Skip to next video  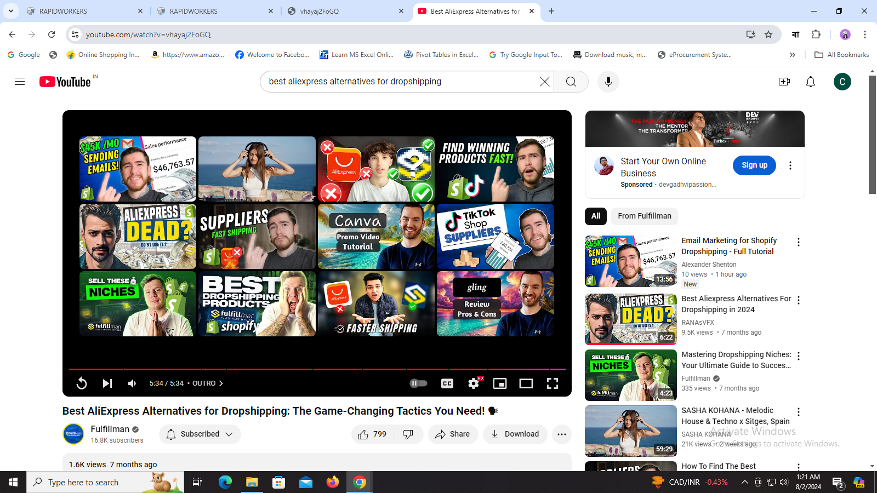click(x=107, y=383)
